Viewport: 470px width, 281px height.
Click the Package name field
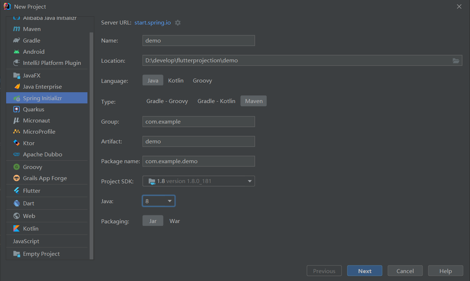[x=199, y=161]
